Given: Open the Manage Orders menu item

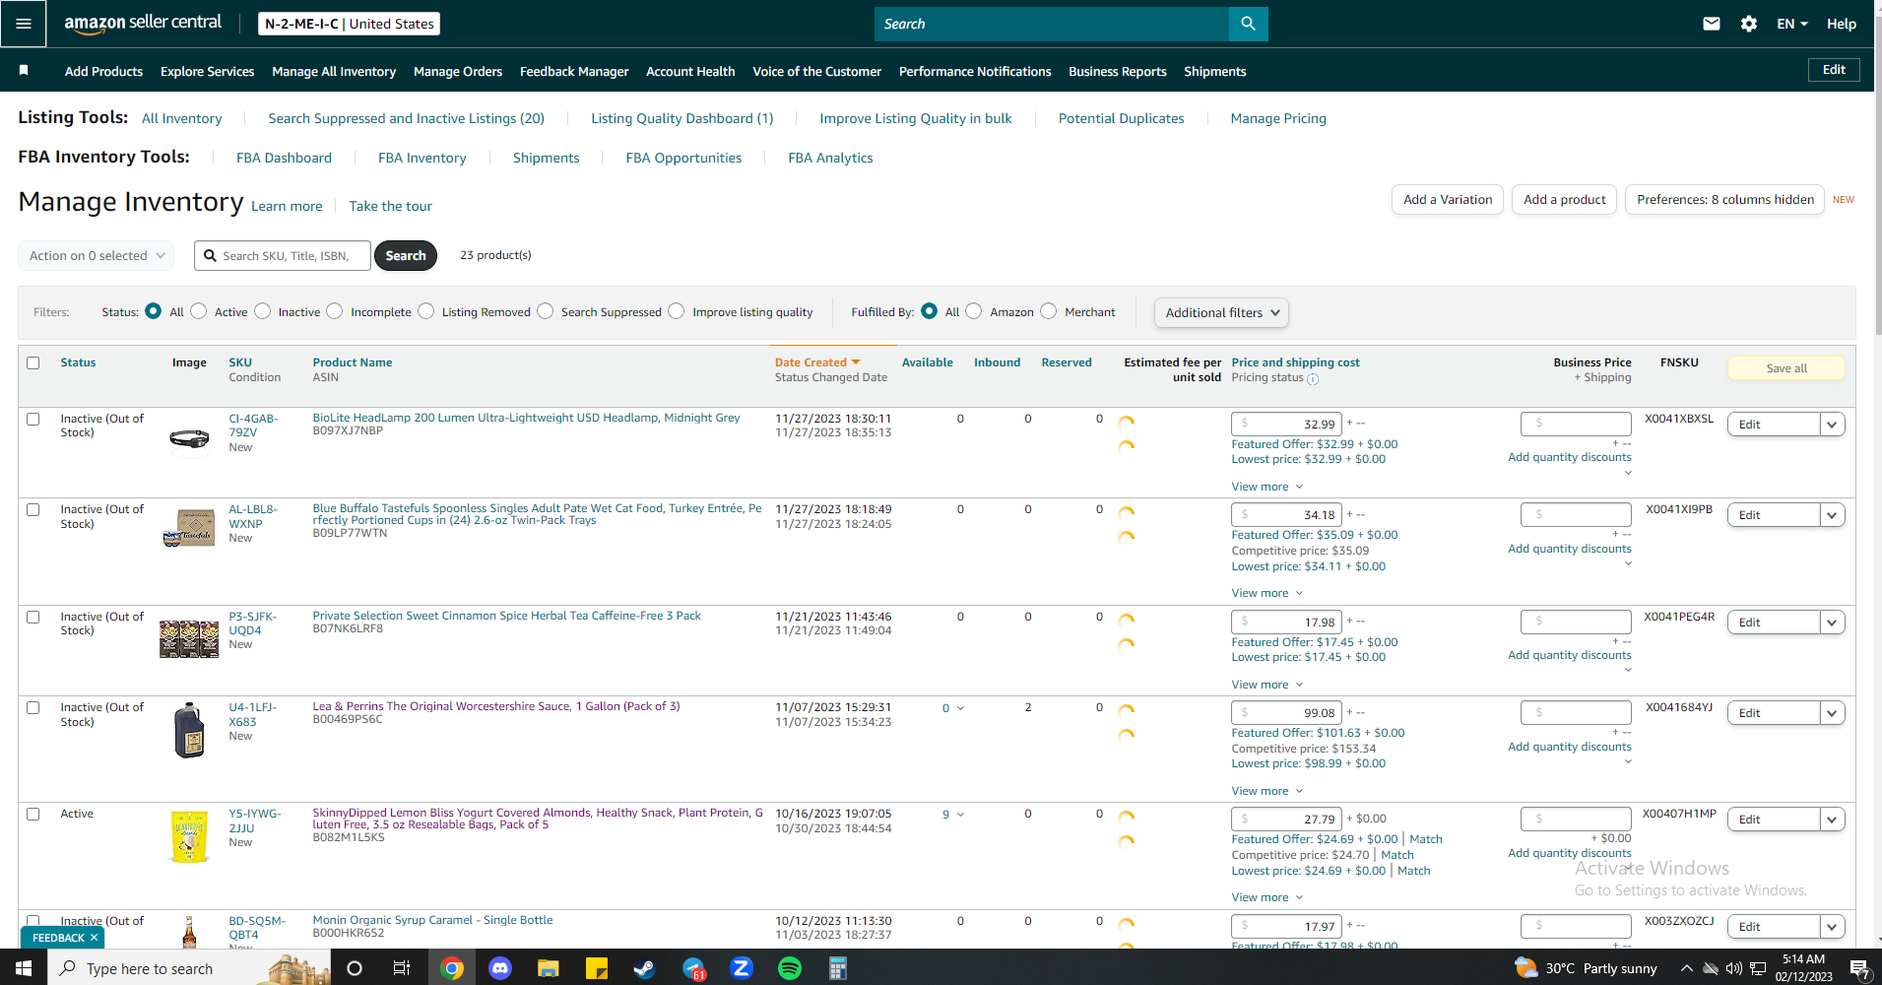Looking at the screenshot, I should click(x=458, y=71).
